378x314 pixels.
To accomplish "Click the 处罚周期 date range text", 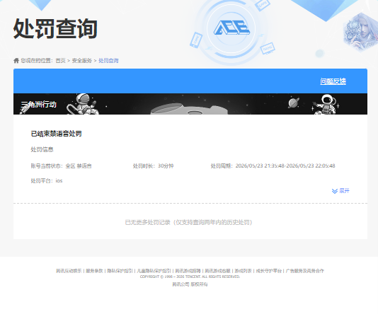I will pyautogui.click(x=273, y=165).
